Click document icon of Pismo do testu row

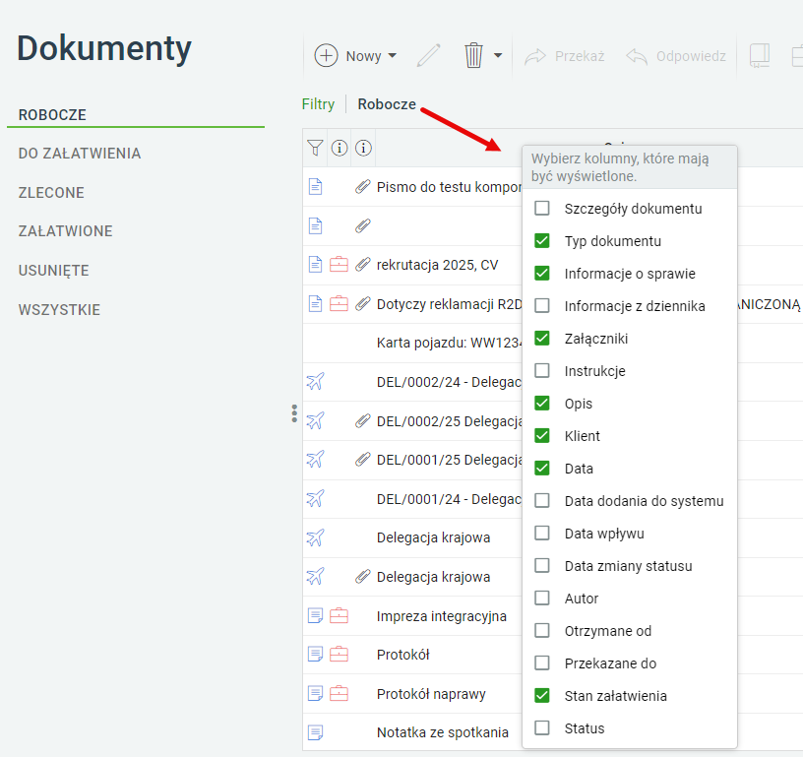coord(316,186)
